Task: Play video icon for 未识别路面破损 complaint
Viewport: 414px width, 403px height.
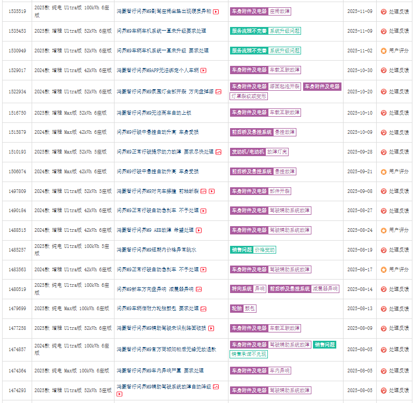Action: (211, 328)
